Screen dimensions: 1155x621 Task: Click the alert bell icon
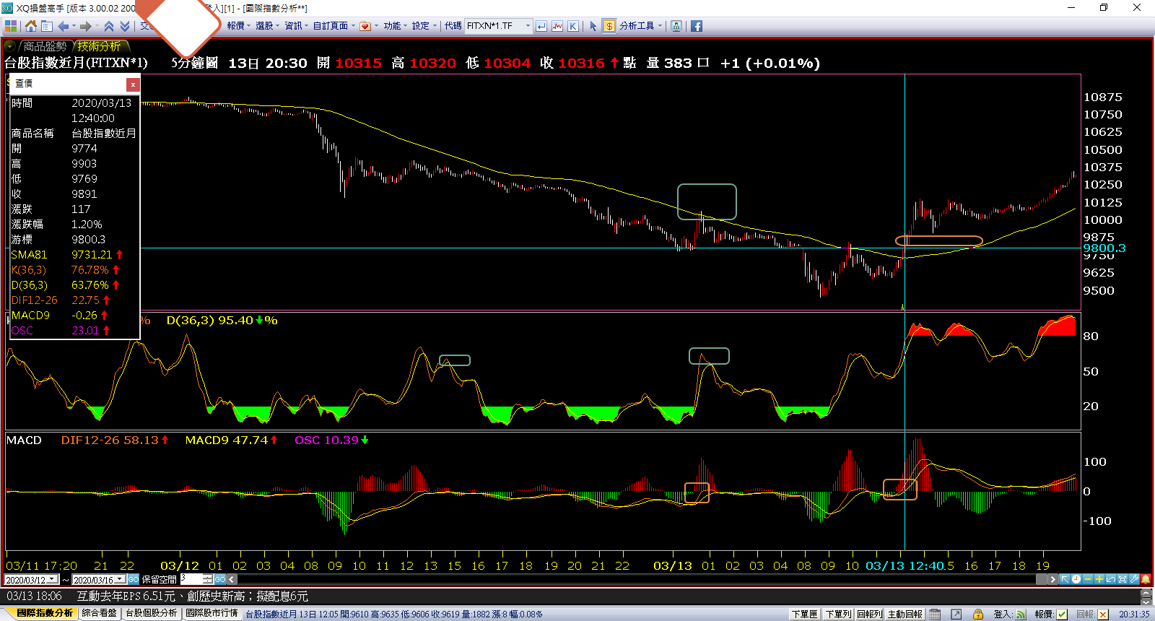coord(1146,579)
